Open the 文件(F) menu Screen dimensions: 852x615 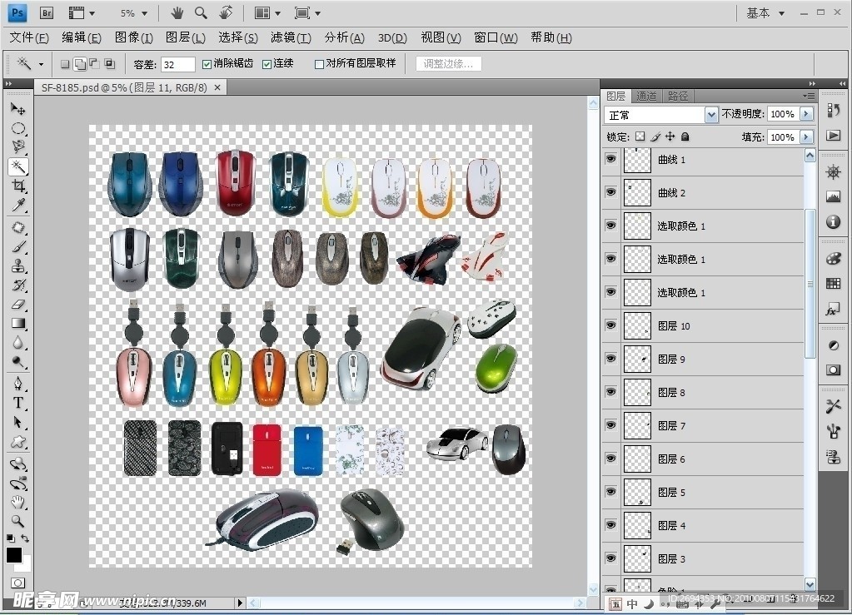coord(29,37)
